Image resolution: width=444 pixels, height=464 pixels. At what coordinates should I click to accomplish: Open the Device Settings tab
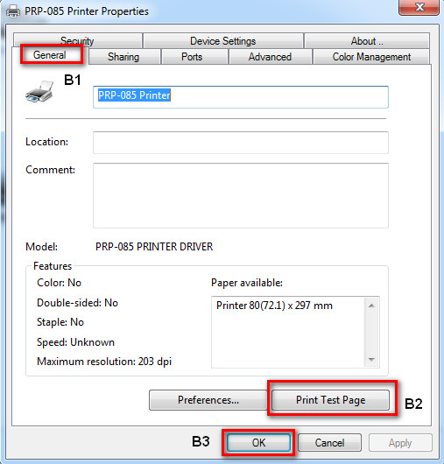click(x=223, y=40)
